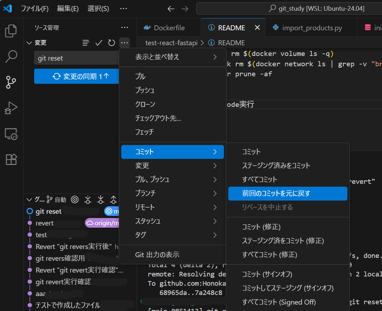The width and height of the screenshot is (382, 311).
Task: Close the README tab
Action: point(257,28)
